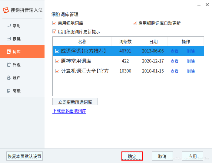The image size is (212, 163).
Task: Open the 词库 settings tab
Action: pos(22,52)
